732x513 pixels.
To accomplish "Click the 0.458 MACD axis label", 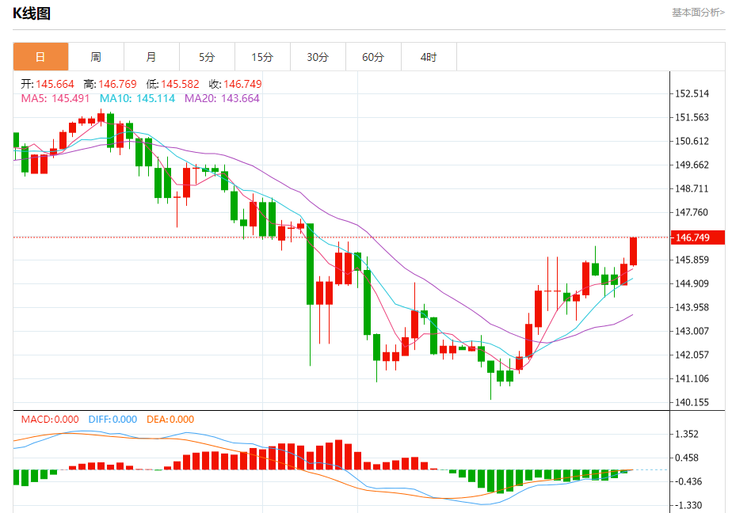I will point(687,458).
